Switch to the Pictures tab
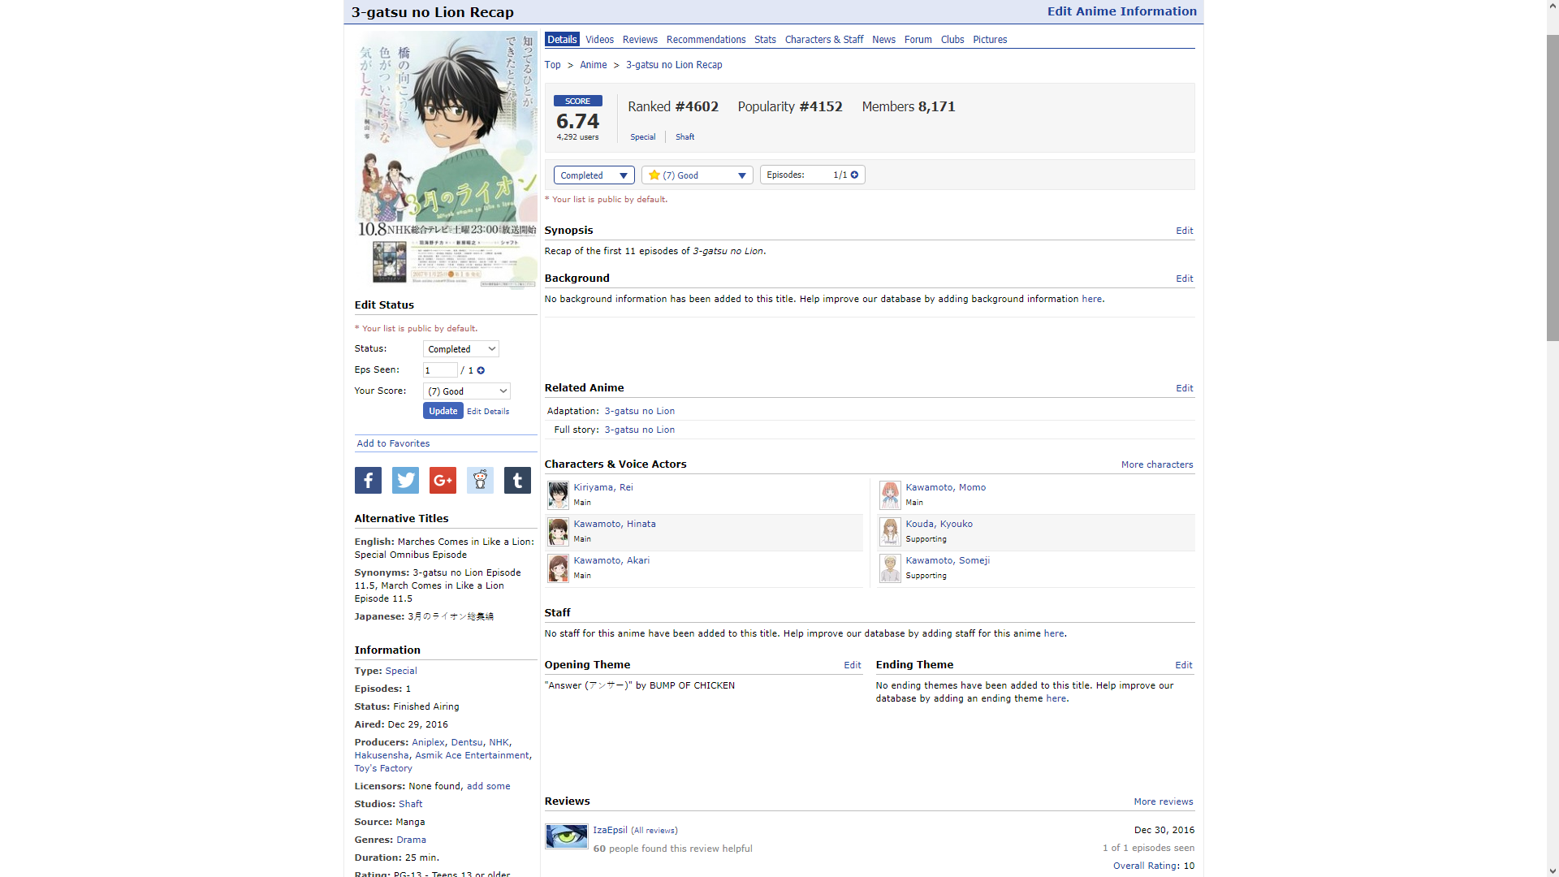Image resolution: width=1559 pixels, height=877 pixels. (x=990, y=40)
